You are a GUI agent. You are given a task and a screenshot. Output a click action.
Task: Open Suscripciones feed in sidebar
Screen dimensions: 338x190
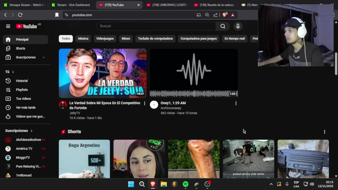(25, 57)
